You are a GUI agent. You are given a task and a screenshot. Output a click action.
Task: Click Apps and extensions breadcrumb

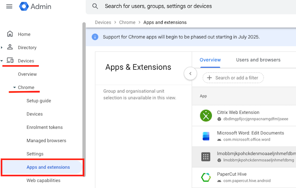pyautogui.click(x=165, y=22)
